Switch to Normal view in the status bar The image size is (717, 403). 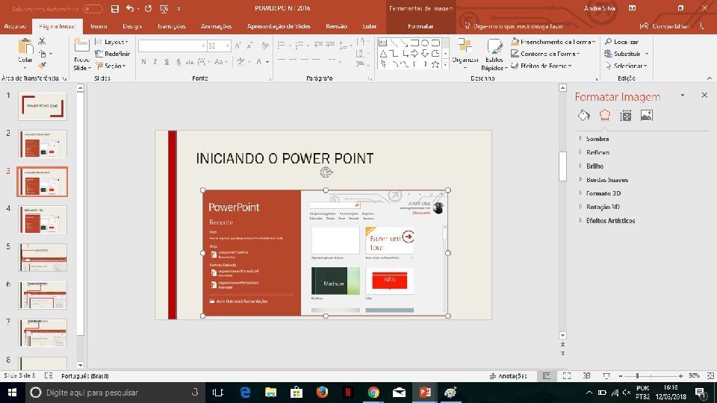(547, 375)
